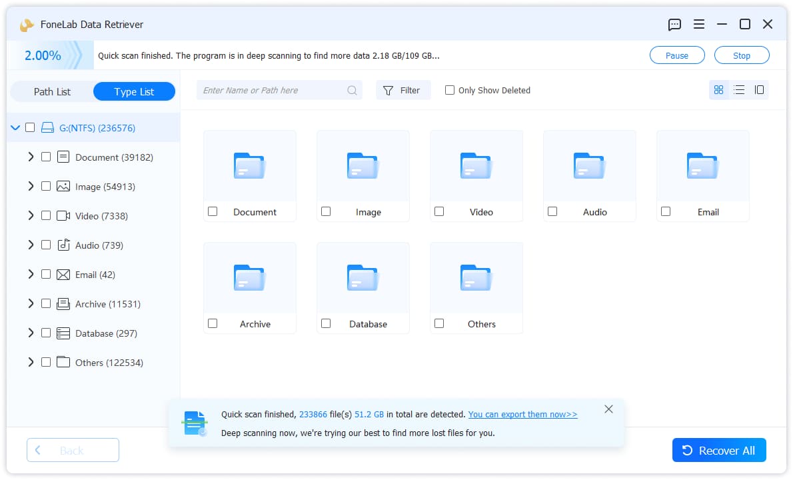Image resolution: width=793 pixels, height=480 pixels.
Task: Switch to thumbnail grid view
Action: click(x=718, y=90)
